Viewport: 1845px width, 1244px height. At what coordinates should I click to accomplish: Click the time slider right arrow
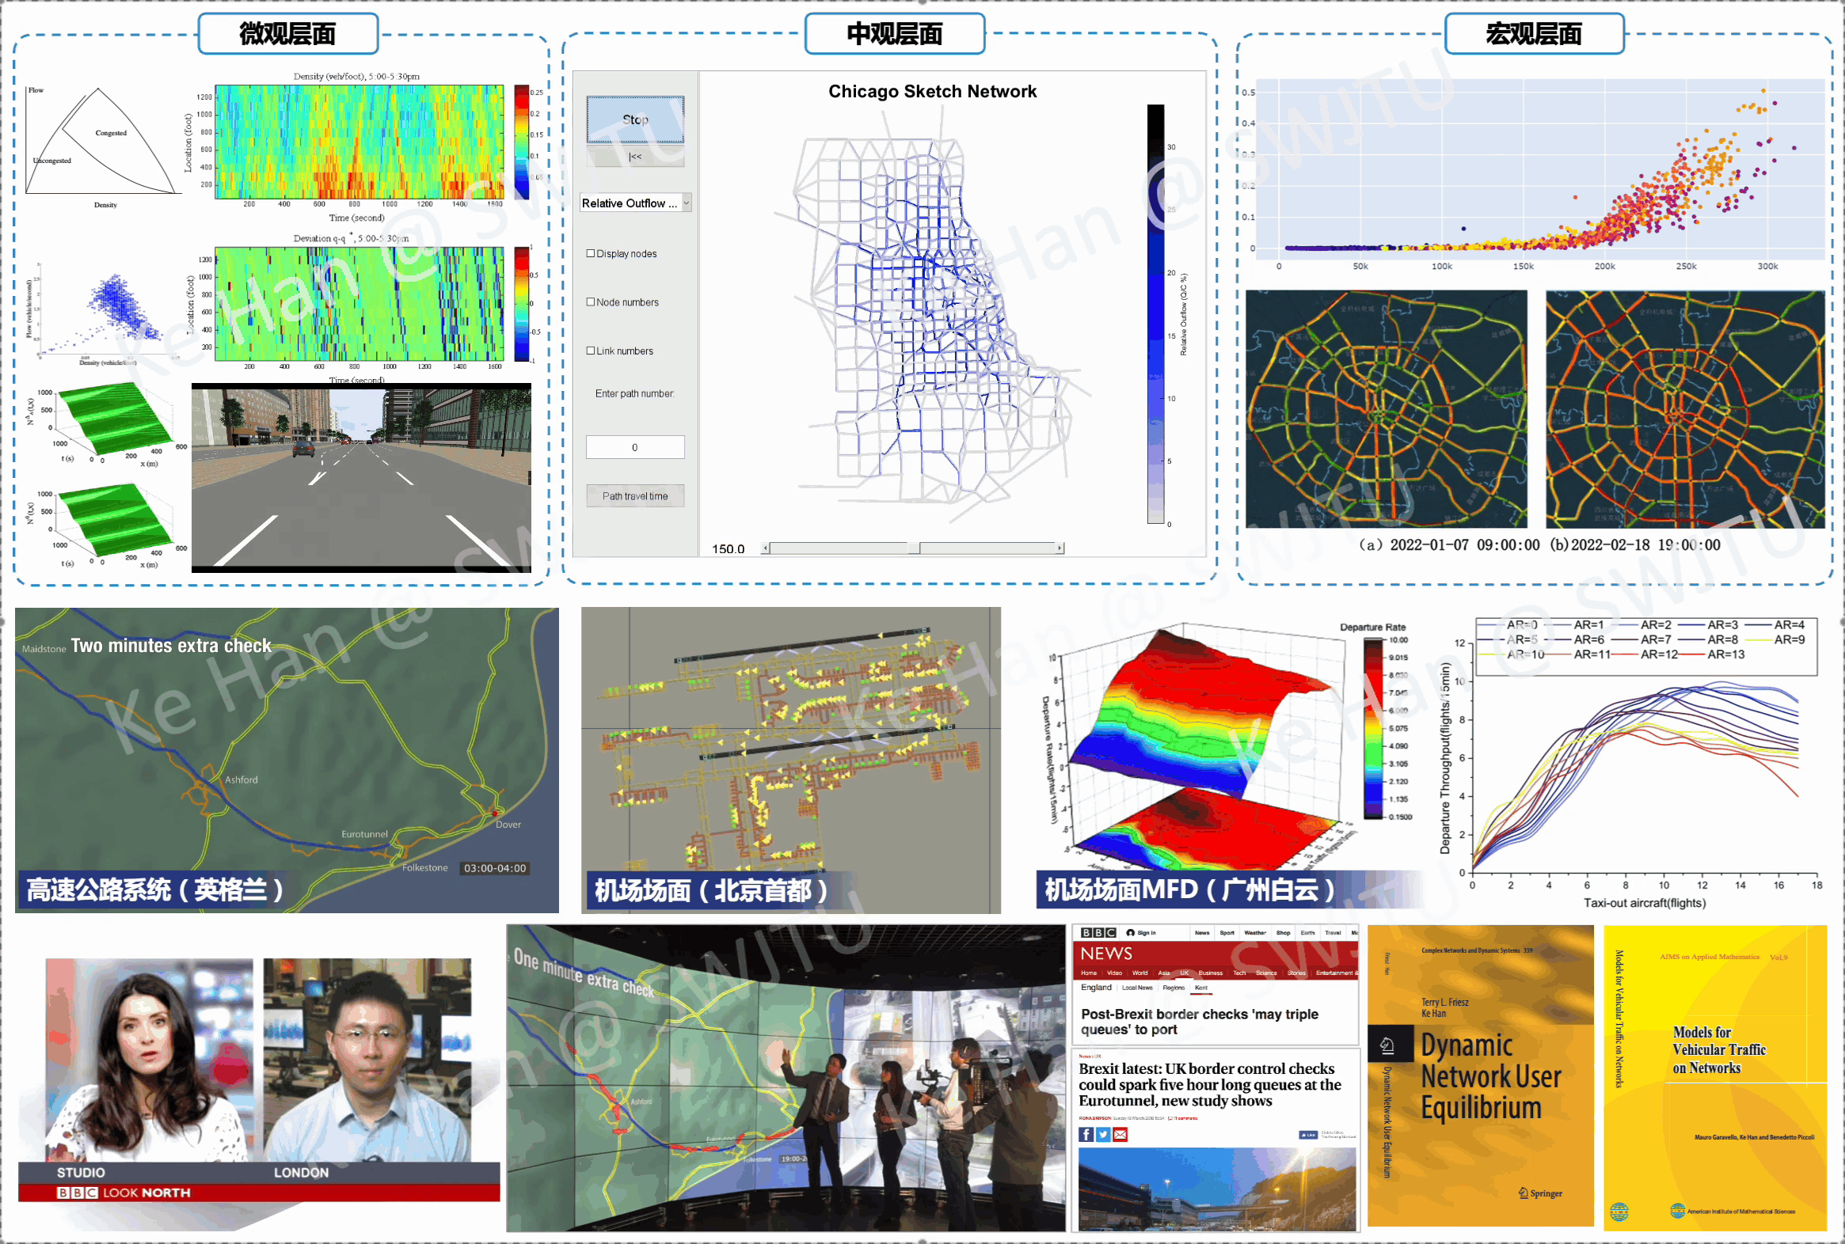[x=1059, y=548]
